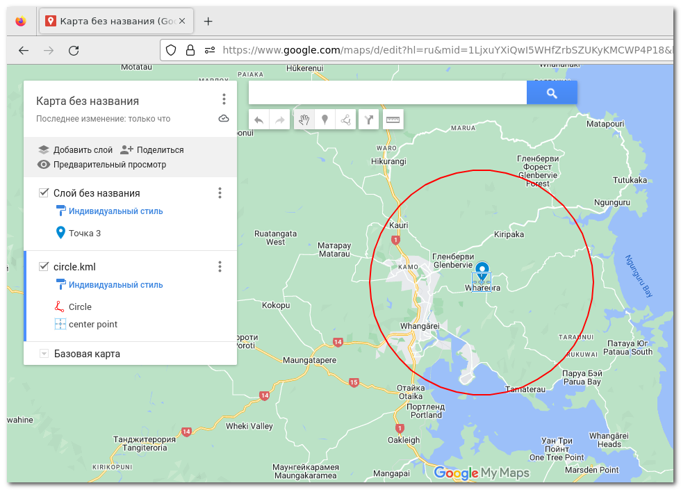Open a new browser tab with plus
The height and width of the screenshot is (490, 681).
coord(208,21)
